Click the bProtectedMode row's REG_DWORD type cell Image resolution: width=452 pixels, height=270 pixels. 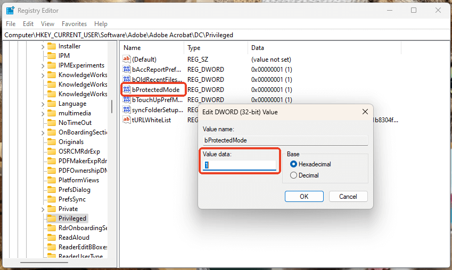[206, 89]
